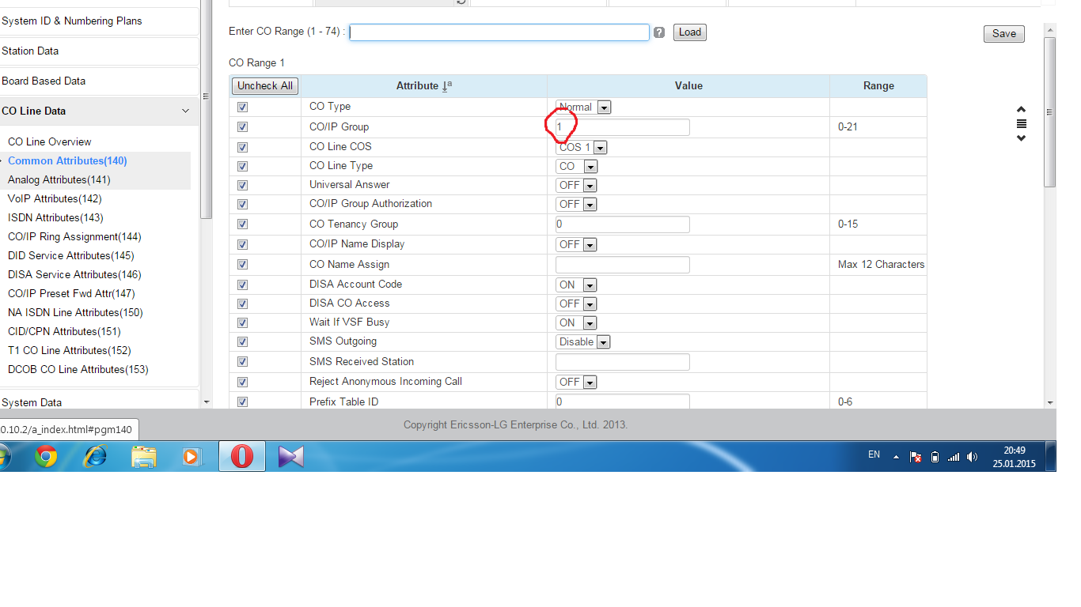Click the Save button
Viewport: 1081px width, 607px height.
1003,34
